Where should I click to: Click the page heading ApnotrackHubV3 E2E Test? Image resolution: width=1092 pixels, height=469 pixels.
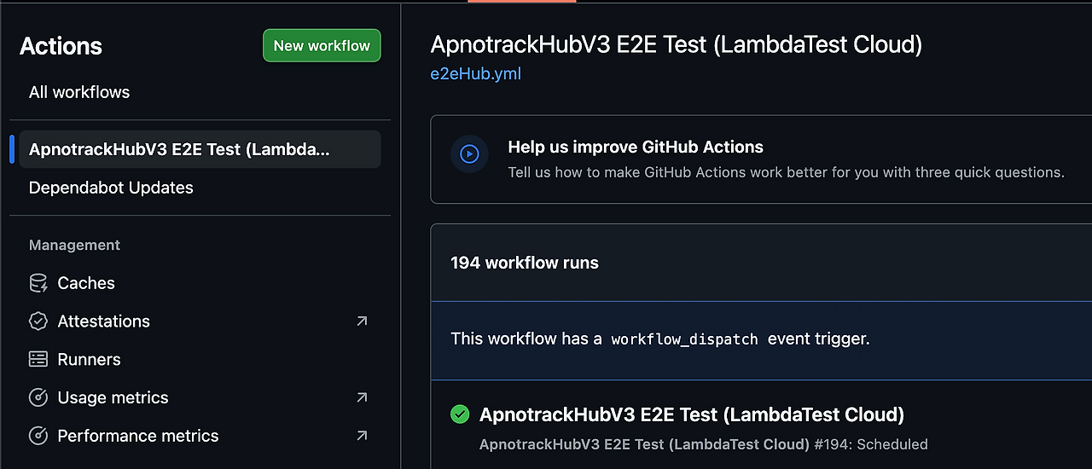pos(677,44)
